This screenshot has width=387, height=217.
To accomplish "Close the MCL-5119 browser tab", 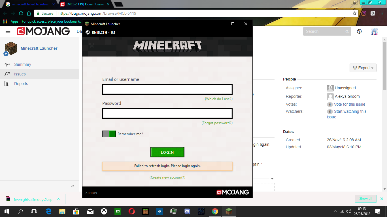I will pyautogui.click(x=108, y=4).
